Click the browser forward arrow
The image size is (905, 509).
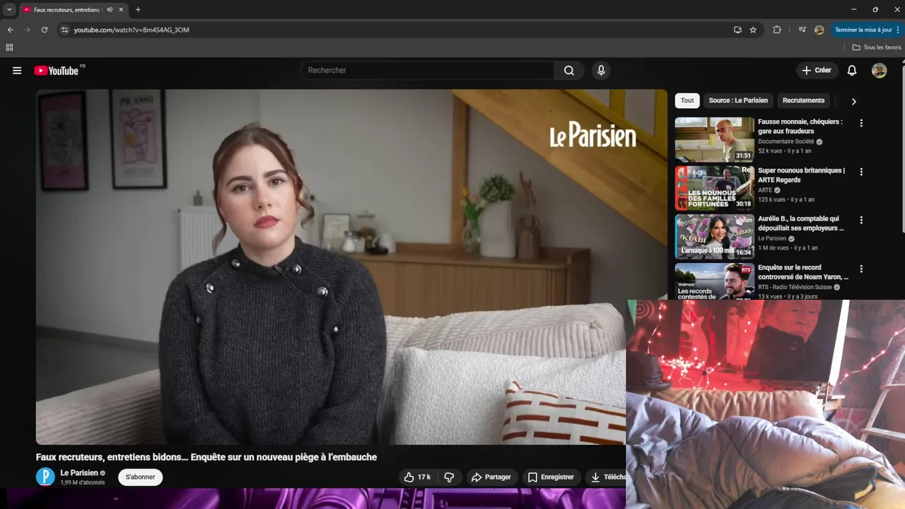[x=27, y=30]
